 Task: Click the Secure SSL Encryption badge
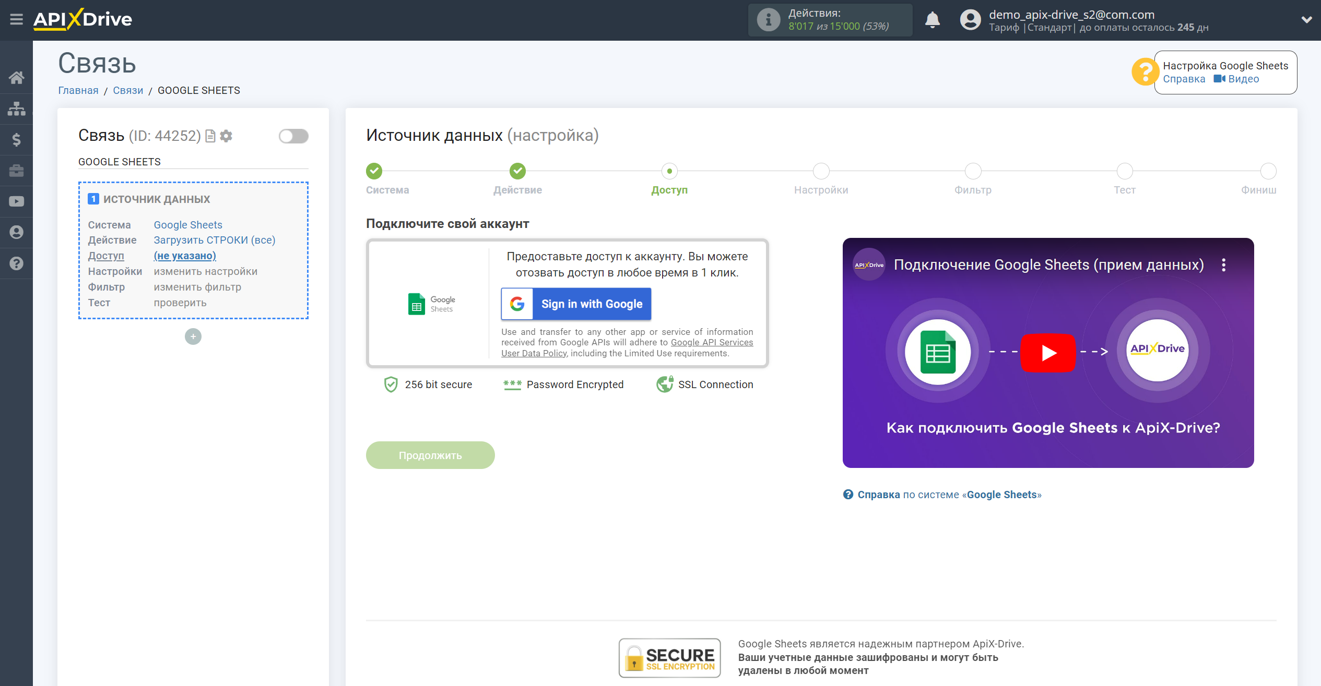[669, 658]
